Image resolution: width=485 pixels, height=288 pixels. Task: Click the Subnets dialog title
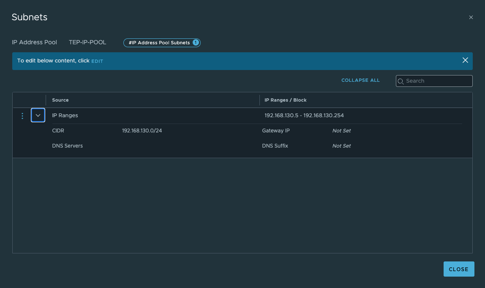[x=30, y=17]
